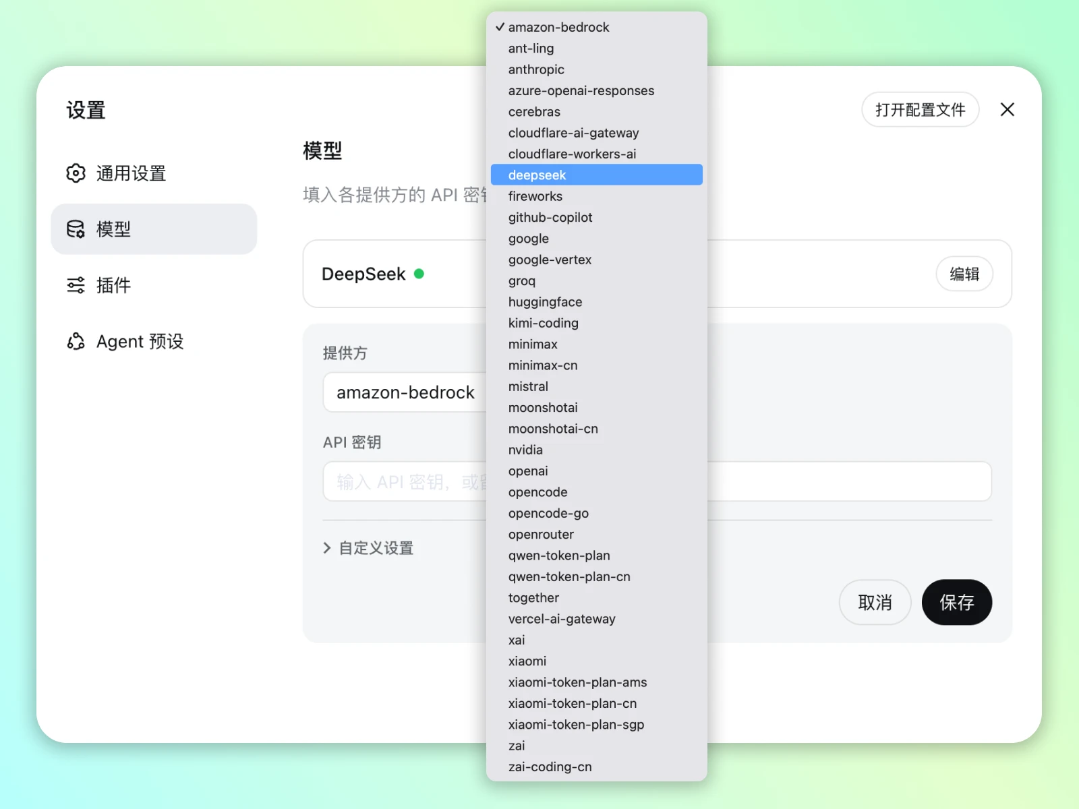Open 插件 section

(x=154, y=285)
